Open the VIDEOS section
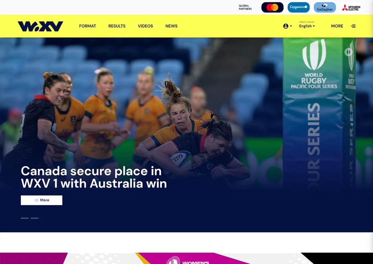373x264 pixels. (145, 26)
